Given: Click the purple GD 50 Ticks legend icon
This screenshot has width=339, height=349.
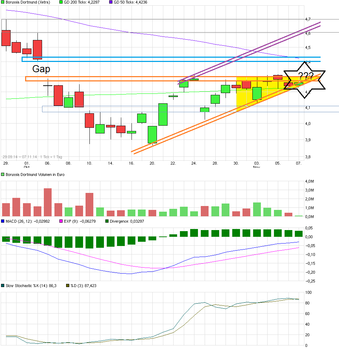Looking at the screenshot, I should [111, 2].
